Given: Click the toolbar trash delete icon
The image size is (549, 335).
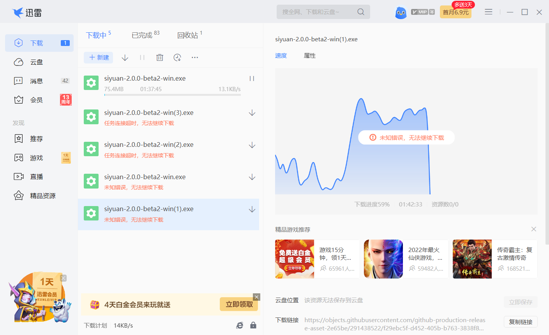Looking at the screenshot, I should click(x=160, y=58).
